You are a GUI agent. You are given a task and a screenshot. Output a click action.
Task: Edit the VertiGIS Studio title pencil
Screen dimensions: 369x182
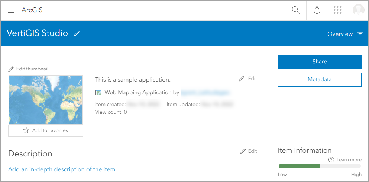pyautogui.click(x=77, y=34)
